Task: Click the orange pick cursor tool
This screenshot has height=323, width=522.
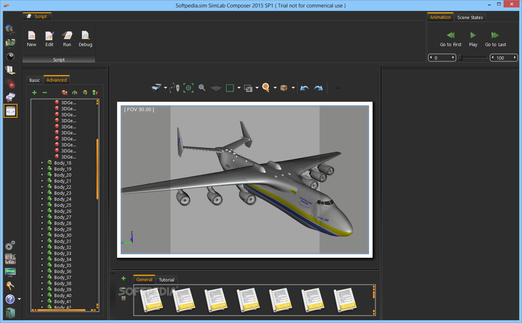Action: click(x=266, y=88)
